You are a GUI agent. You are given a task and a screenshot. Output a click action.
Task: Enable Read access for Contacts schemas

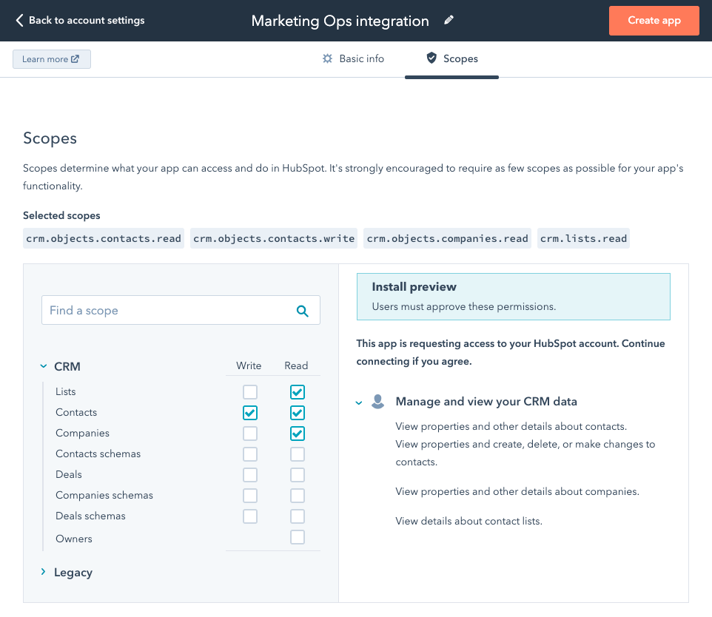297,454
